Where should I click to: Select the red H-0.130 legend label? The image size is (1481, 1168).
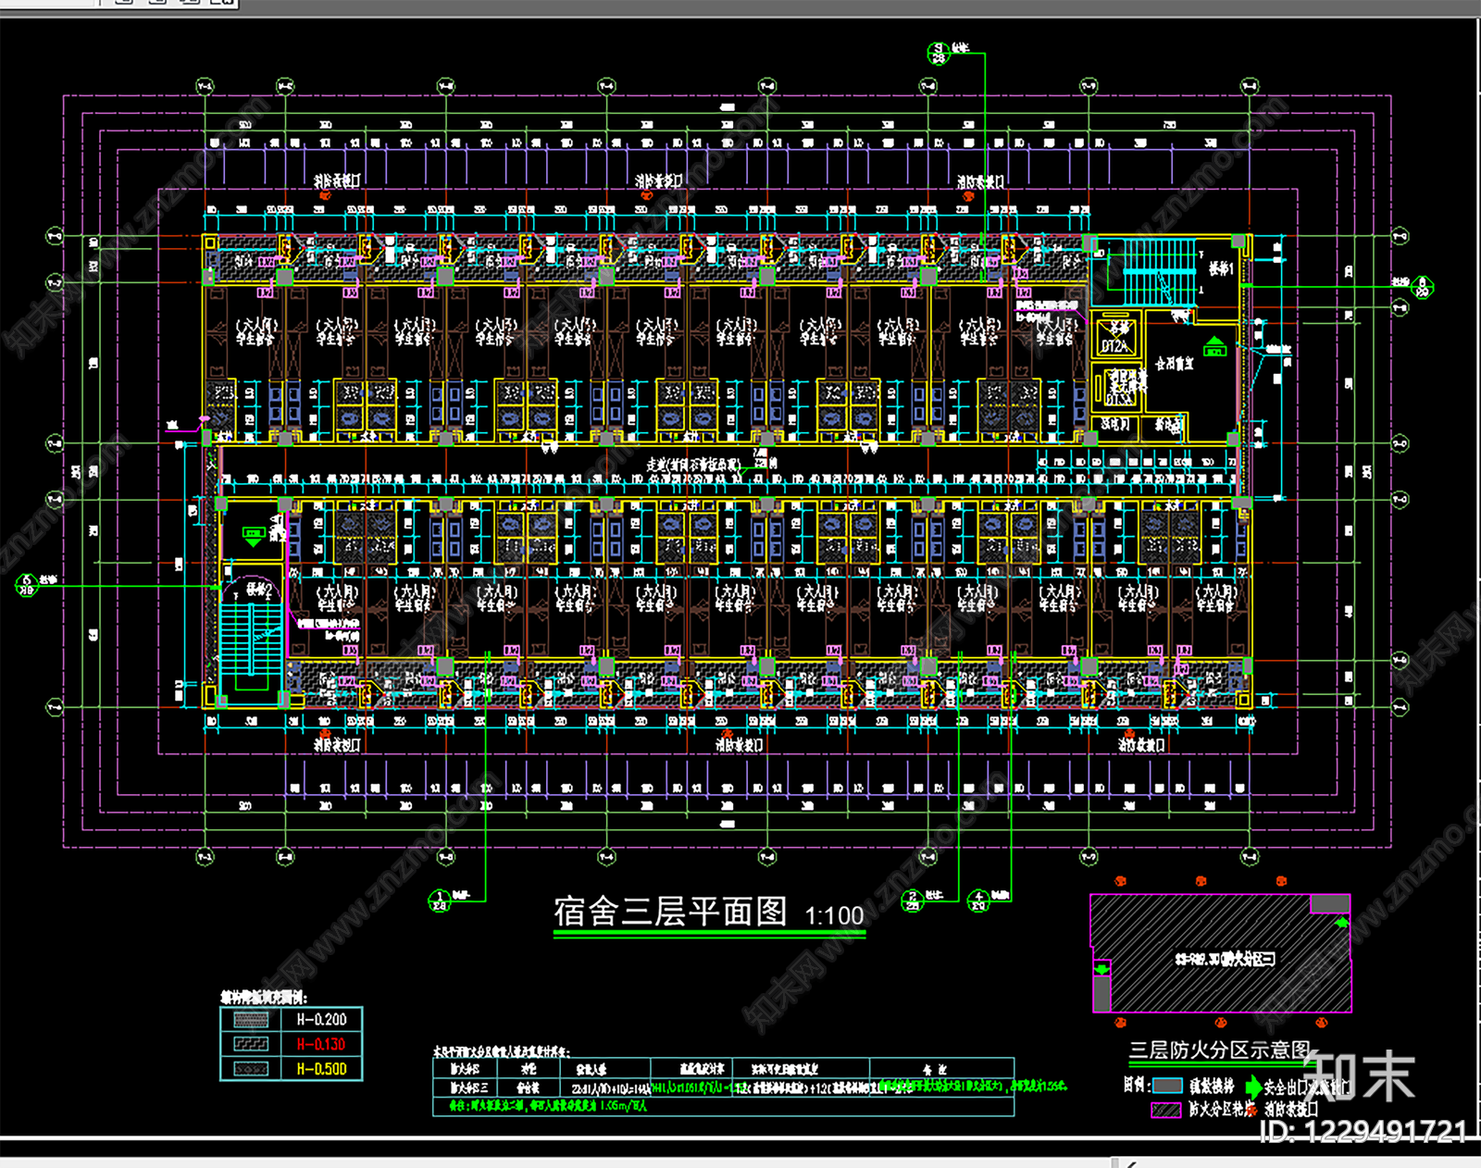(x=321, y=1044)
